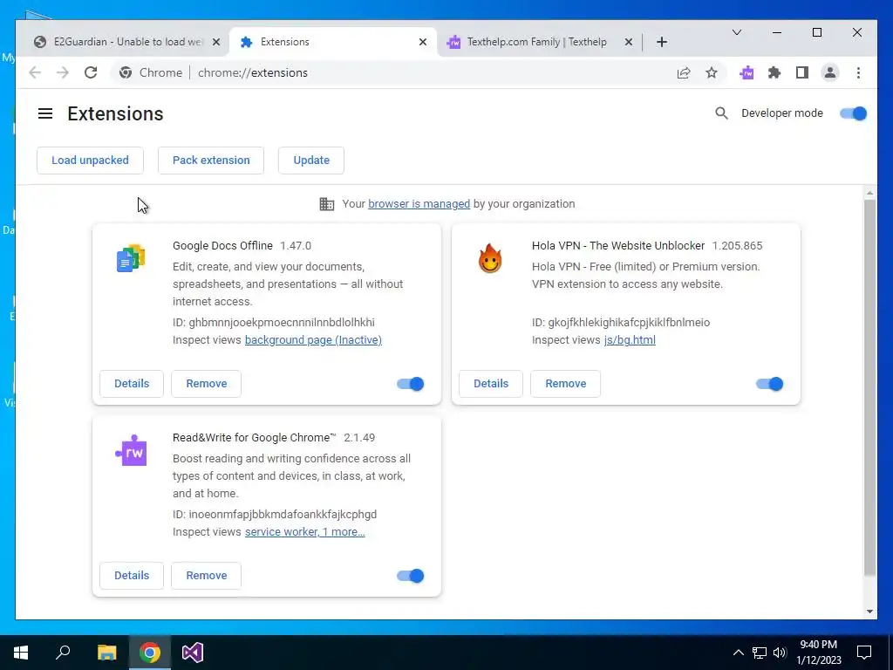Show hidden system tray icons
This screenshot has height=670, width=893.
pyautogui.click(x=738, y=653)
